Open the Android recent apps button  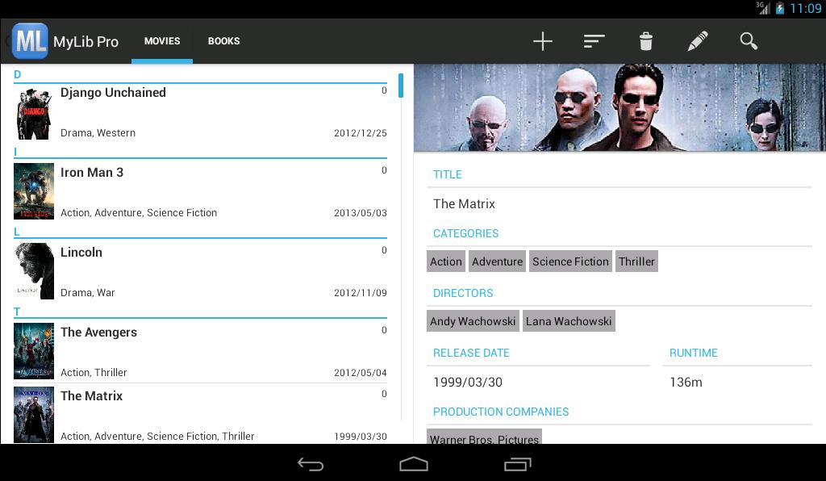[517, 464]
